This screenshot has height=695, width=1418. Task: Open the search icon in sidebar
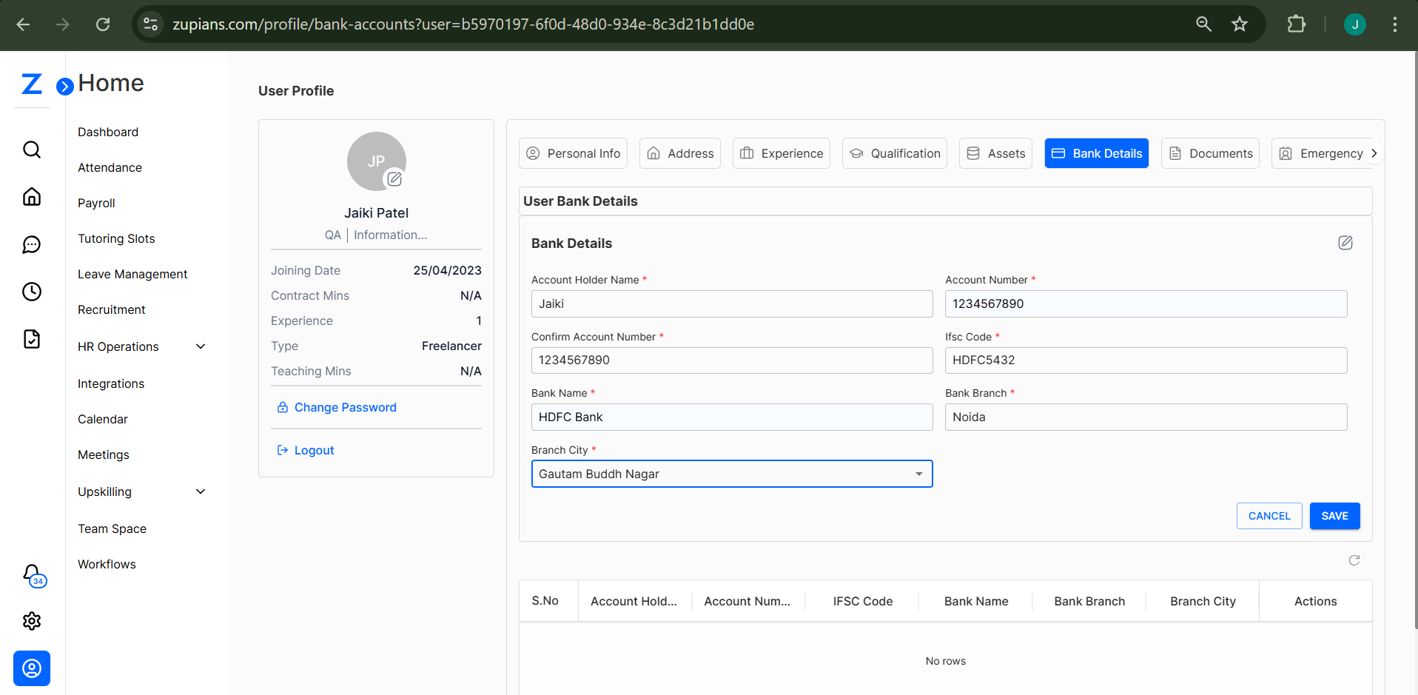[x=32, y=150]
